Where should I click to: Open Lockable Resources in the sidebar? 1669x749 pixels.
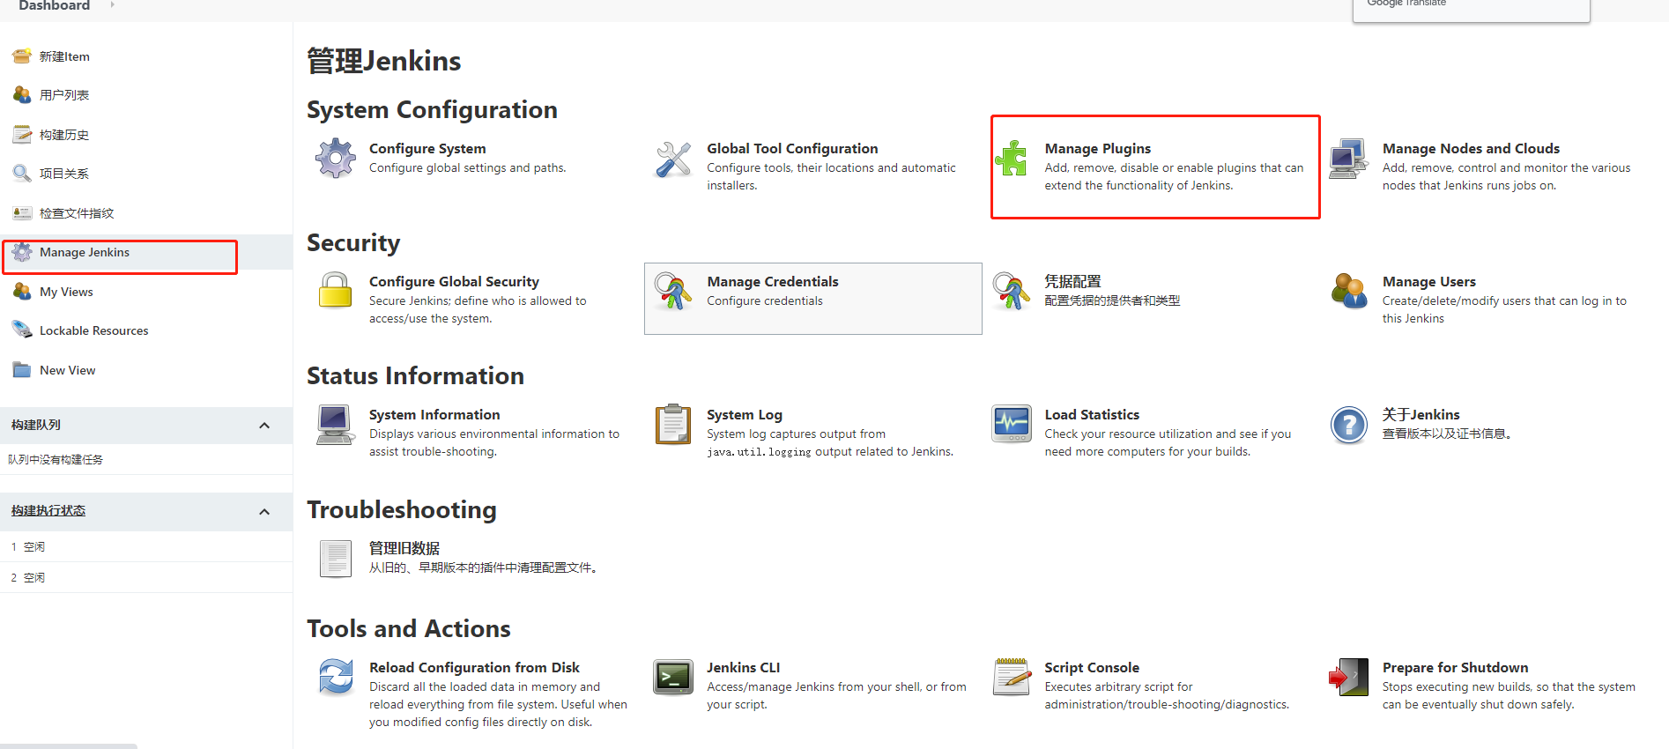tap(94, 330)
